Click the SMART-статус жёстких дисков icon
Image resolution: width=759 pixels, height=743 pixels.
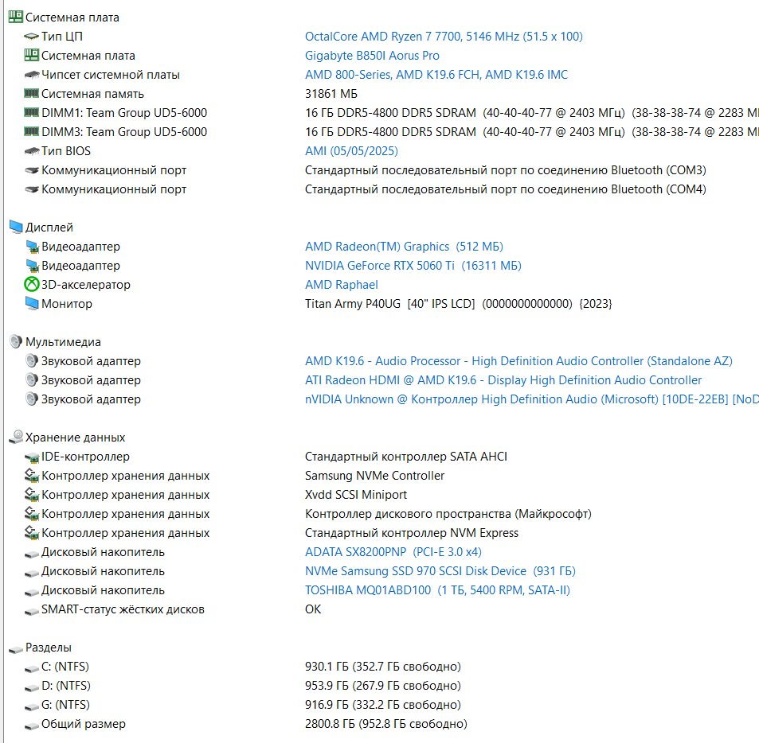tap(32, 610)
